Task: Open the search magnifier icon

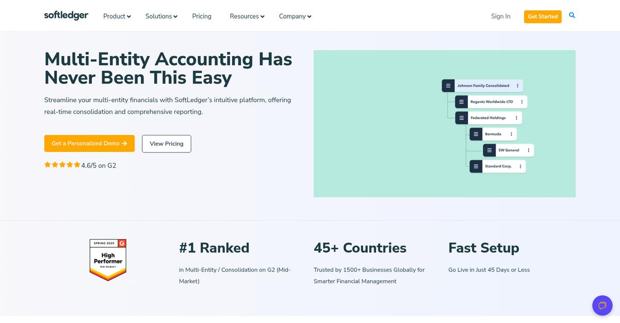Action: click(572, 15)
